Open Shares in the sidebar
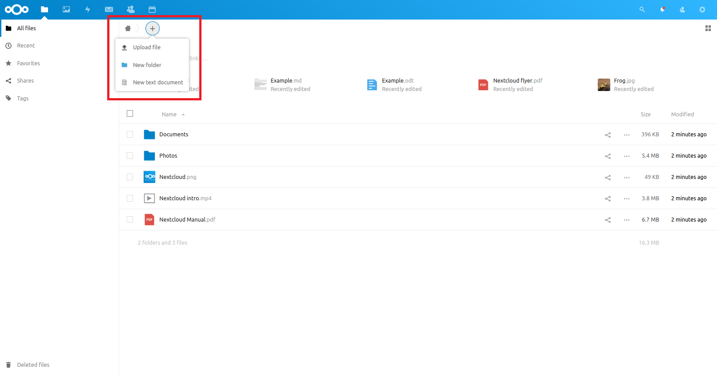The height and width of the screenshot is (377, 717). [x=60, y=81]
